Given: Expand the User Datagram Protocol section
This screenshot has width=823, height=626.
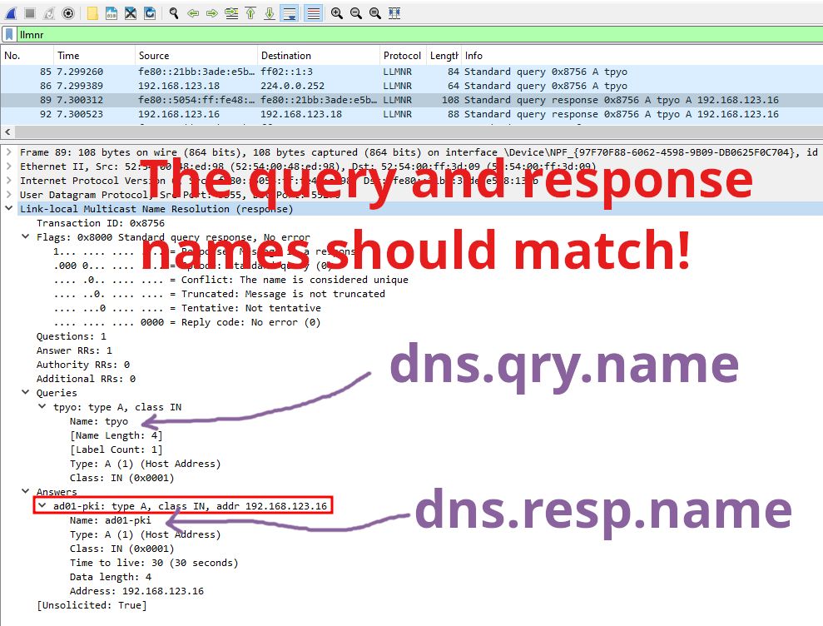Looking at the screenshot, I should 8,195.
